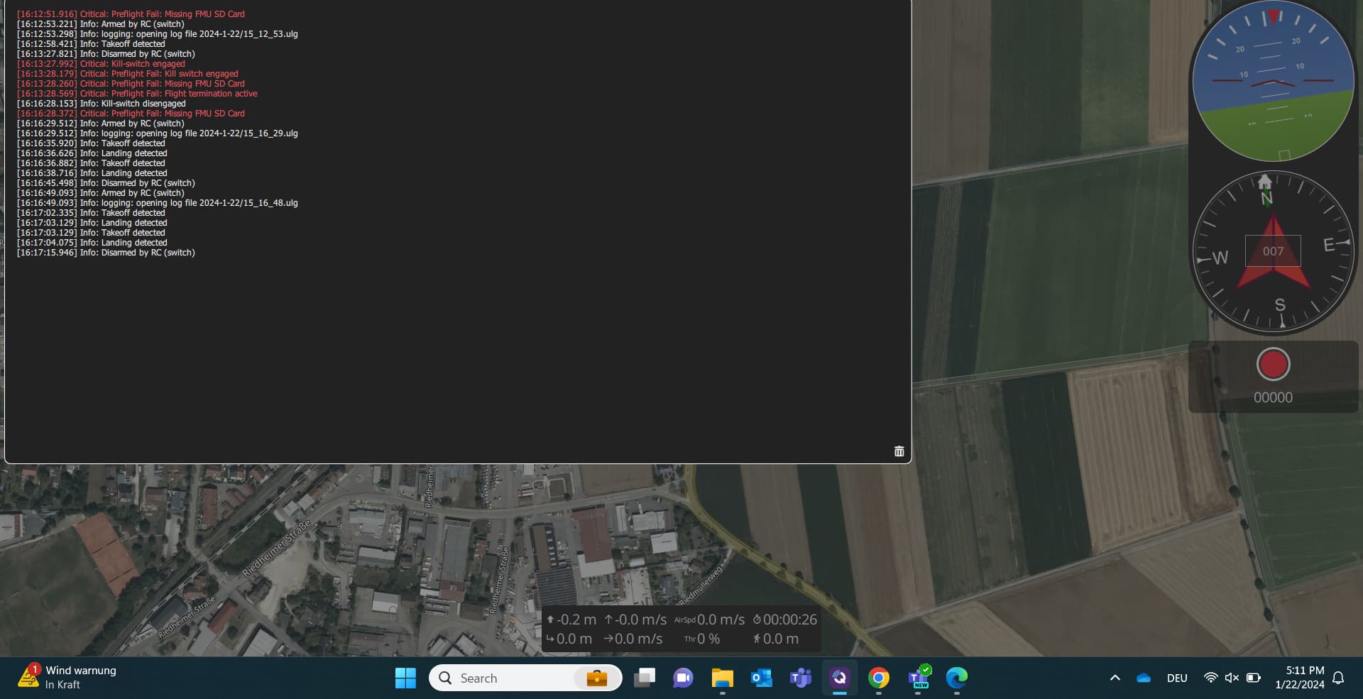Start video recording with red button
Screen dimensions: 1363x699
pos(1272,365)
